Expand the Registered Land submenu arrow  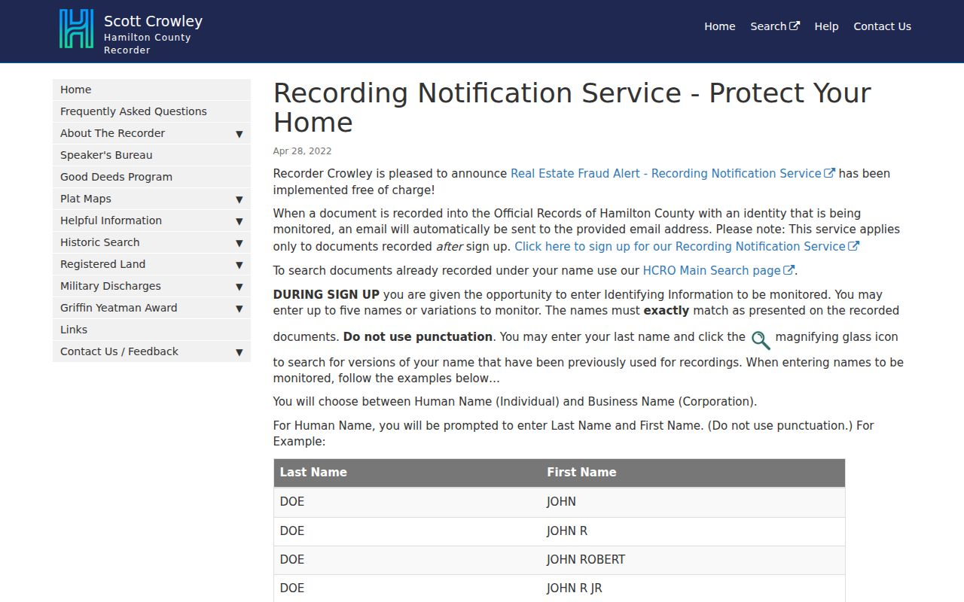click(239, 265)
